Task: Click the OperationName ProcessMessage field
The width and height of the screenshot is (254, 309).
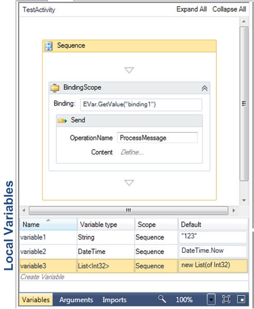Action: click(157, 138)
